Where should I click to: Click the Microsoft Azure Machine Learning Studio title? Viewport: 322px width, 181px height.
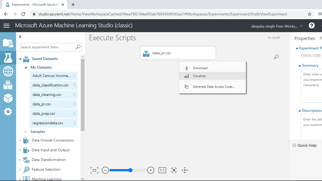(x=74, y=25)
